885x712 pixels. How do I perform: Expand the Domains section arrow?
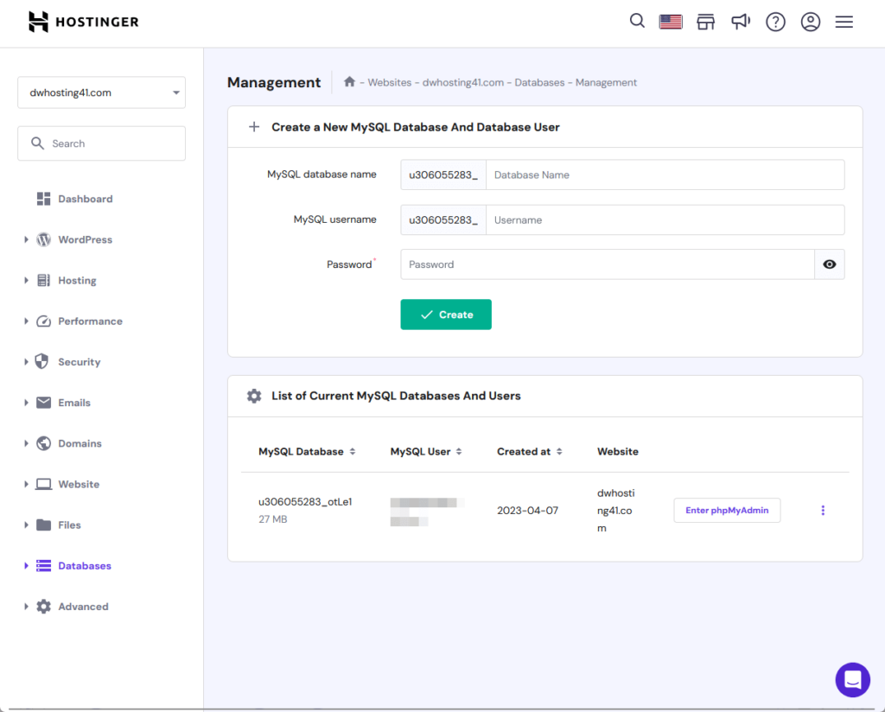26,443
